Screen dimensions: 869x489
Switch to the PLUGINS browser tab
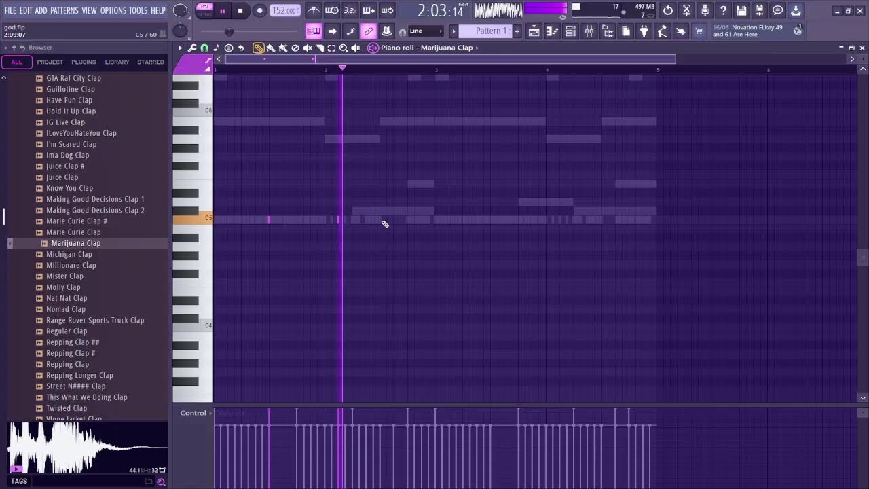coord(84,62)
